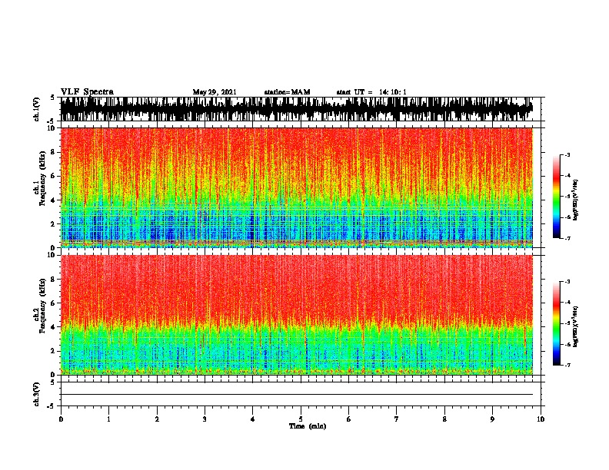Click the "station=MAM" header label
This screenshot has width=609, height=470.
287,92
